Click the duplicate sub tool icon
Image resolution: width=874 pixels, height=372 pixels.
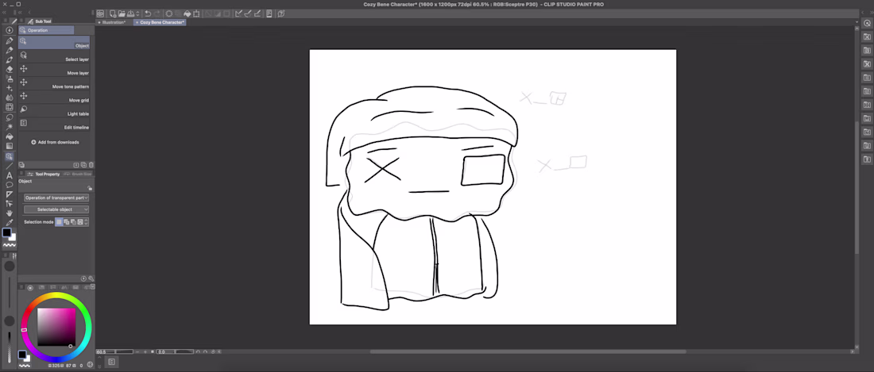click(83, 165)
